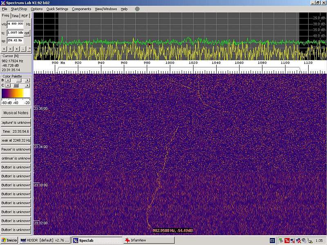Open the Start/Stop menu
This screenshot has width=327, height=245.
click(x=19, y=9)
